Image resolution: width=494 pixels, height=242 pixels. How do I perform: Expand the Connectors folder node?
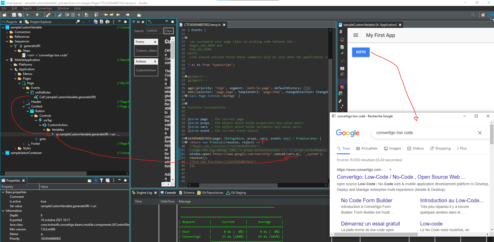tap(7, 32)
